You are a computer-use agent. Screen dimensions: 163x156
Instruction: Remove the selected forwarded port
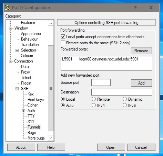coord(141,51)
